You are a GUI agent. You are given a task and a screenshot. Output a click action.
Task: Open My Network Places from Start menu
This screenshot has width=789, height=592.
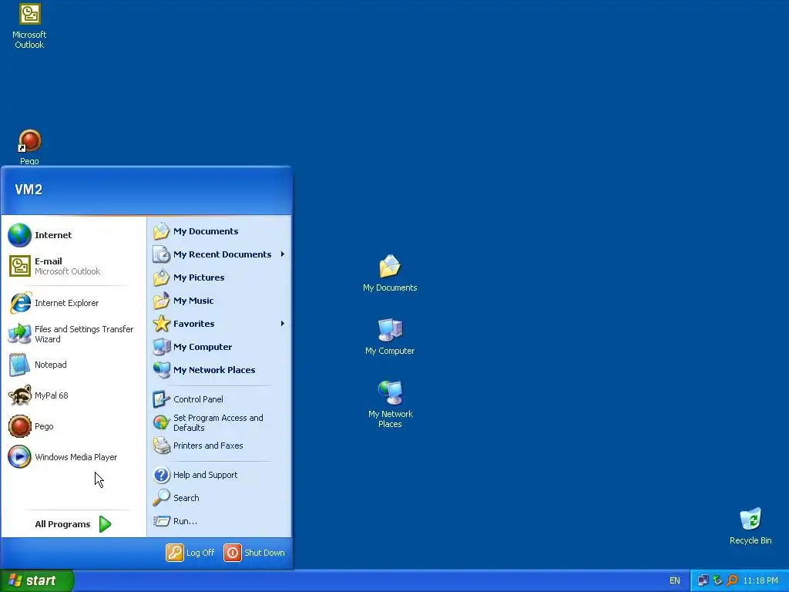coord(219,370)
